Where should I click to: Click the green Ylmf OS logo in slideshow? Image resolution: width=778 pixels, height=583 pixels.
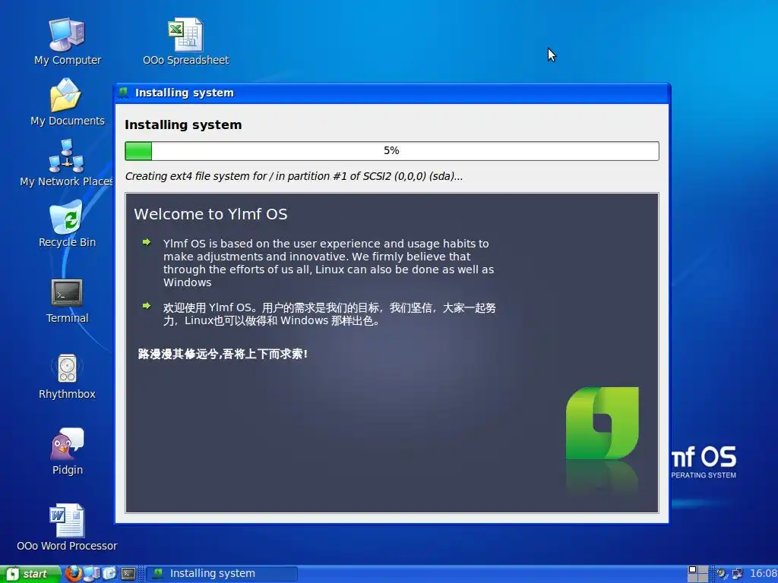point(602,423)
